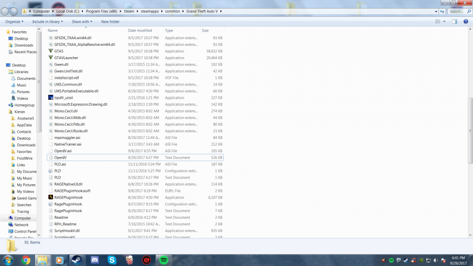Open Popcorn Time icon in taskbar
This screenshot has height=266, width=473.
(130, 260)
